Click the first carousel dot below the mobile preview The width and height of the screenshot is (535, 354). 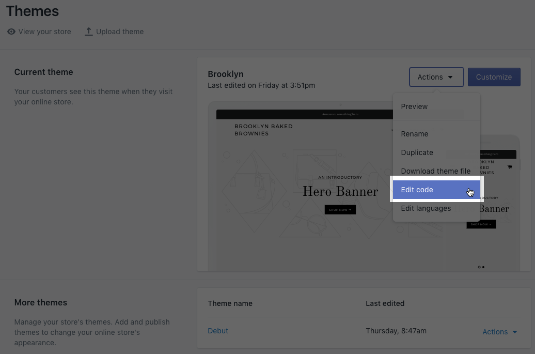click(479, 267)
